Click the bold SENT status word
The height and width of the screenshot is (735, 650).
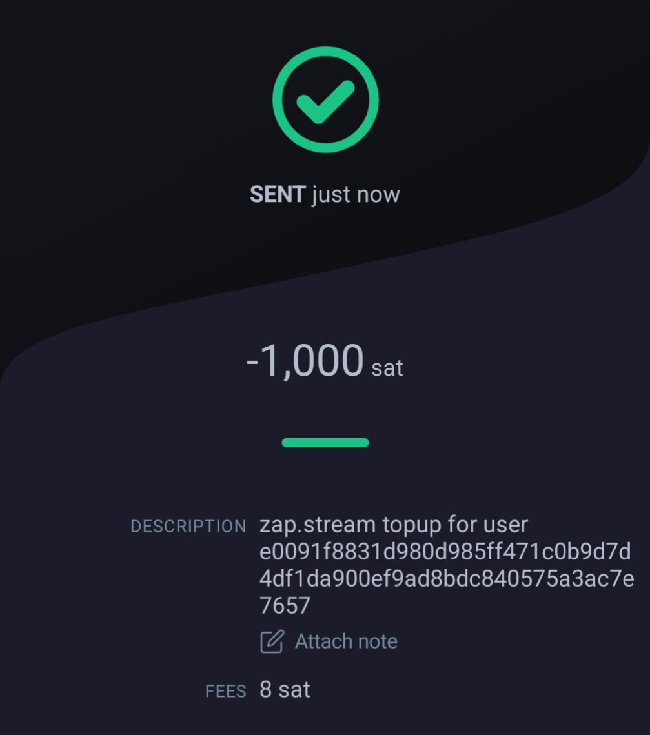point(277,194)
